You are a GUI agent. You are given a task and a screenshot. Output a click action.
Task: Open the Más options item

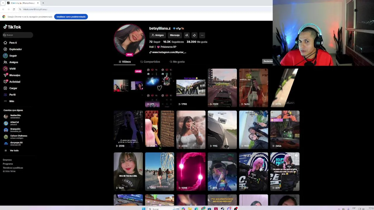tap(9, 101)
